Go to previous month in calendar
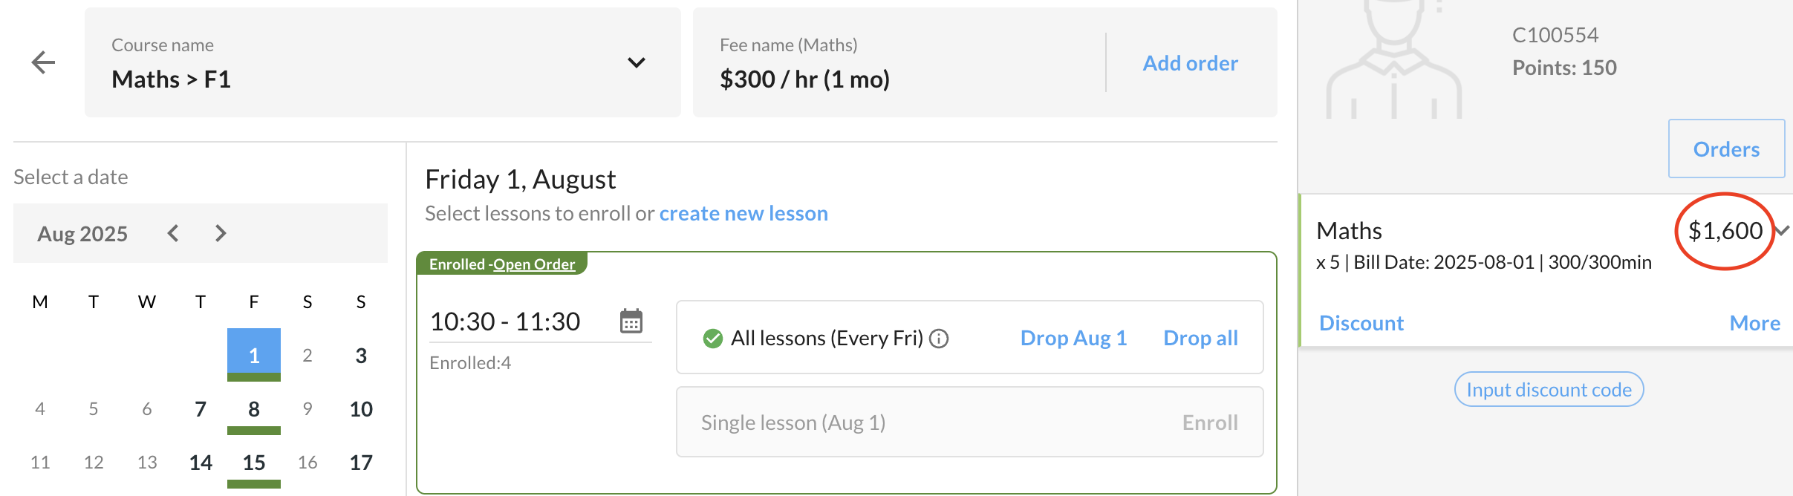The width and height of the screenshot is (1793, 496). coord(173,233)
